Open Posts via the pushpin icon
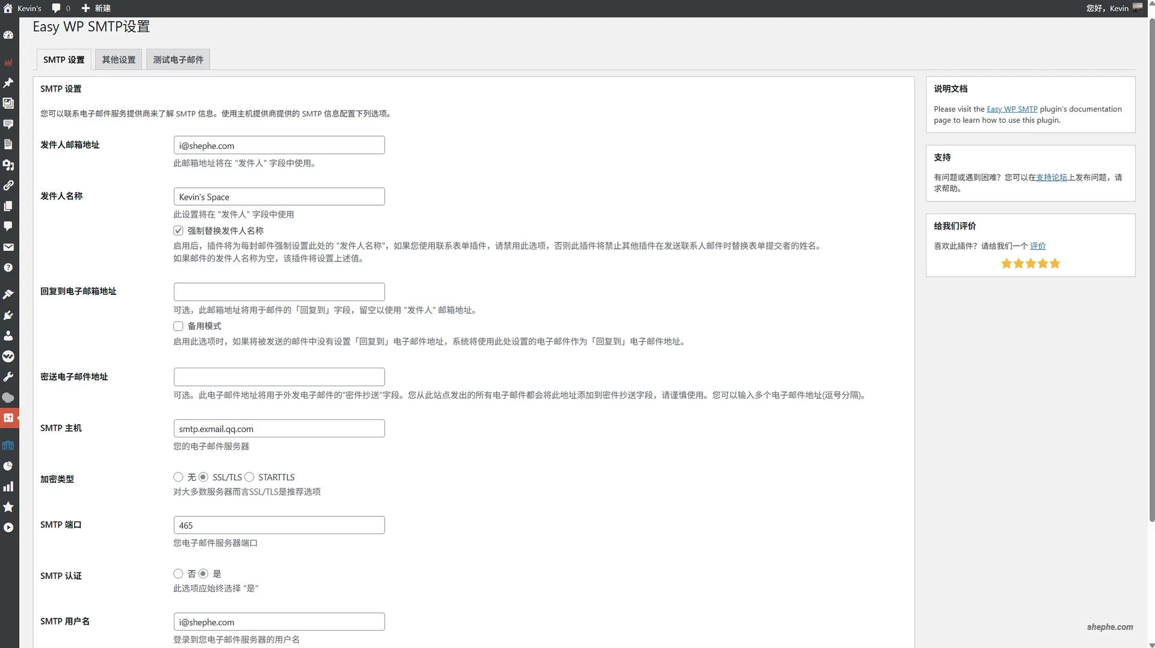Image resolution: width=1155 pixels, height=648 pixels. 8,82
